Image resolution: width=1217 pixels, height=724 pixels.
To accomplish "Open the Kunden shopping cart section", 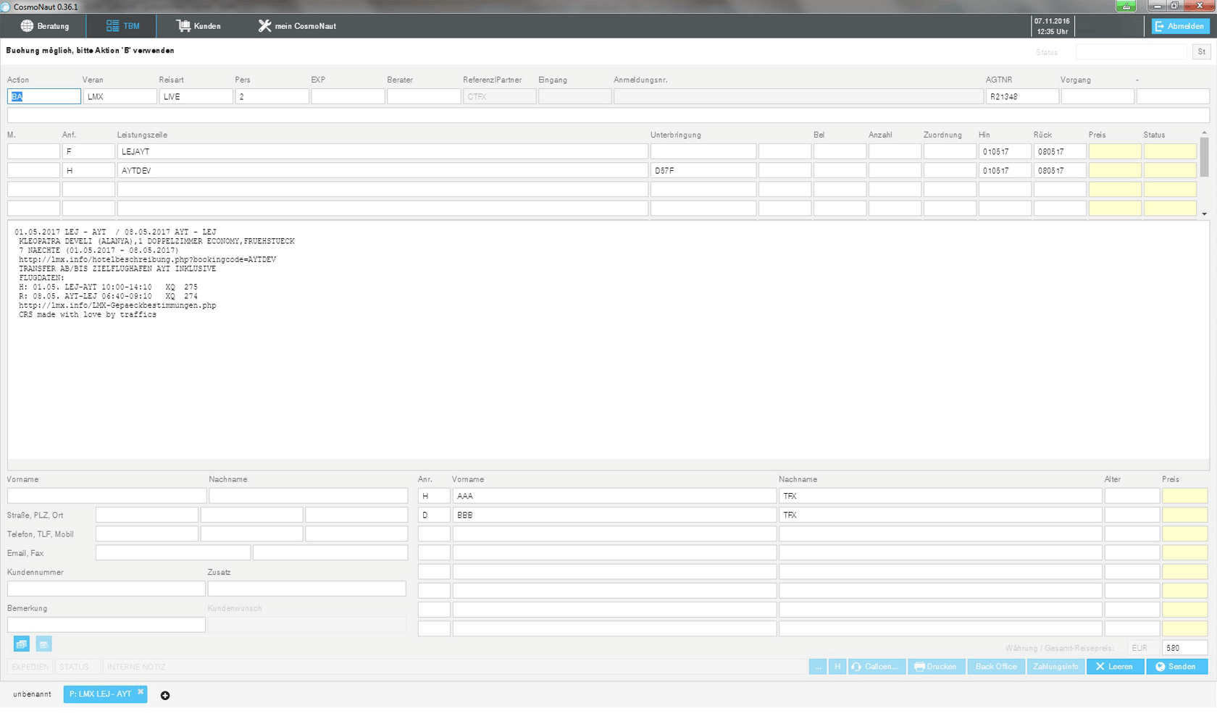I will 198,26.
